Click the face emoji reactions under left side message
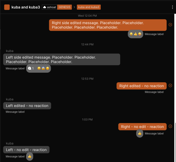This screenshot has width=176, height=162. point(43,68)
